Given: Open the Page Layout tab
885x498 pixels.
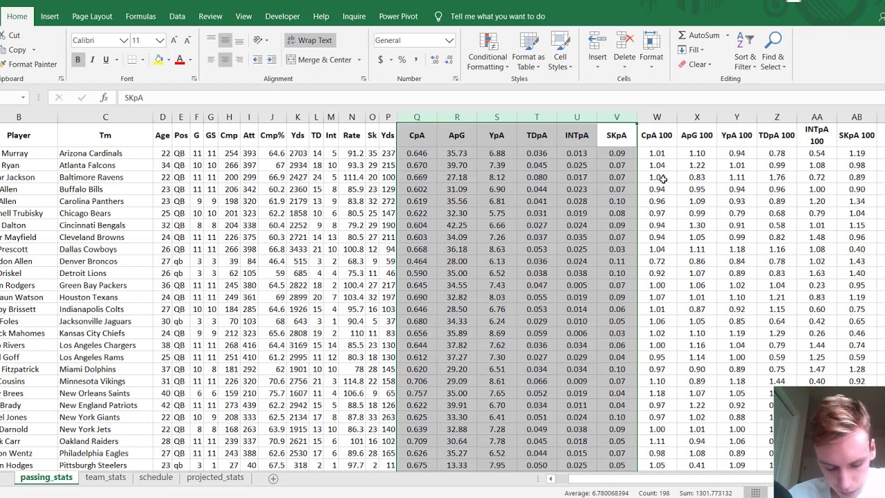Looking at the screenshot, I should click(92, 16).
